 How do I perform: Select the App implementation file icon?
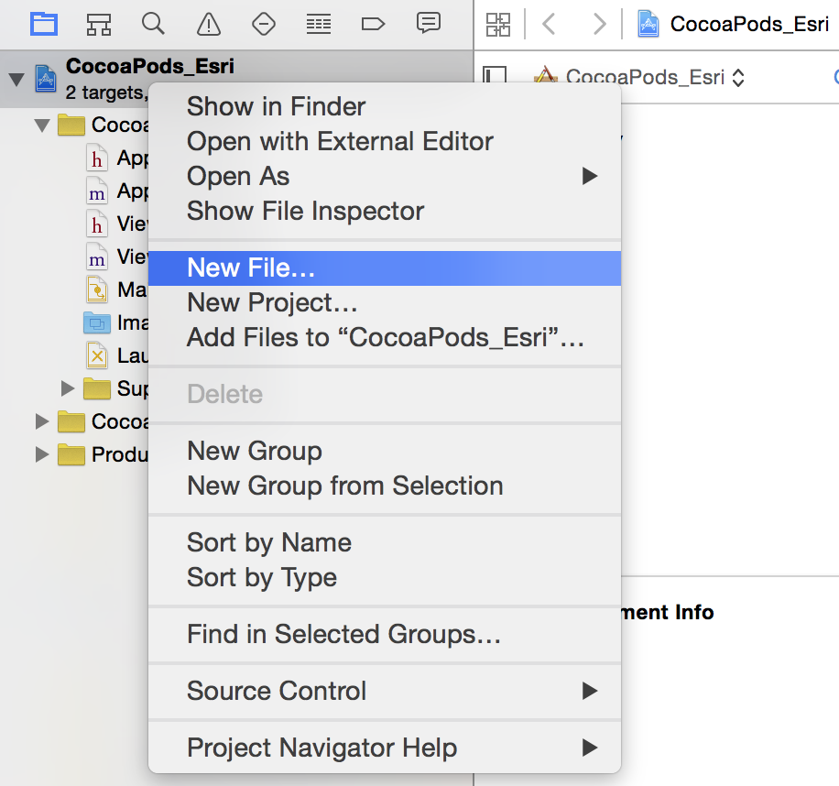point(96,191)
